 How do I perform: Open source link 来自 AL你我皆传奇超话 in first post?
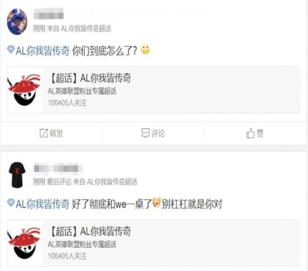coord(79,28)
